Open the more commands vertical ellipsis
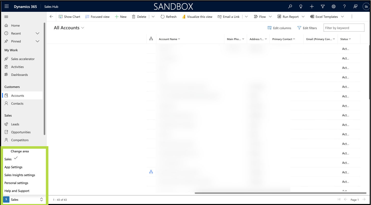The height and width of the screenshot is (205, 371). (x=352, y=17)
